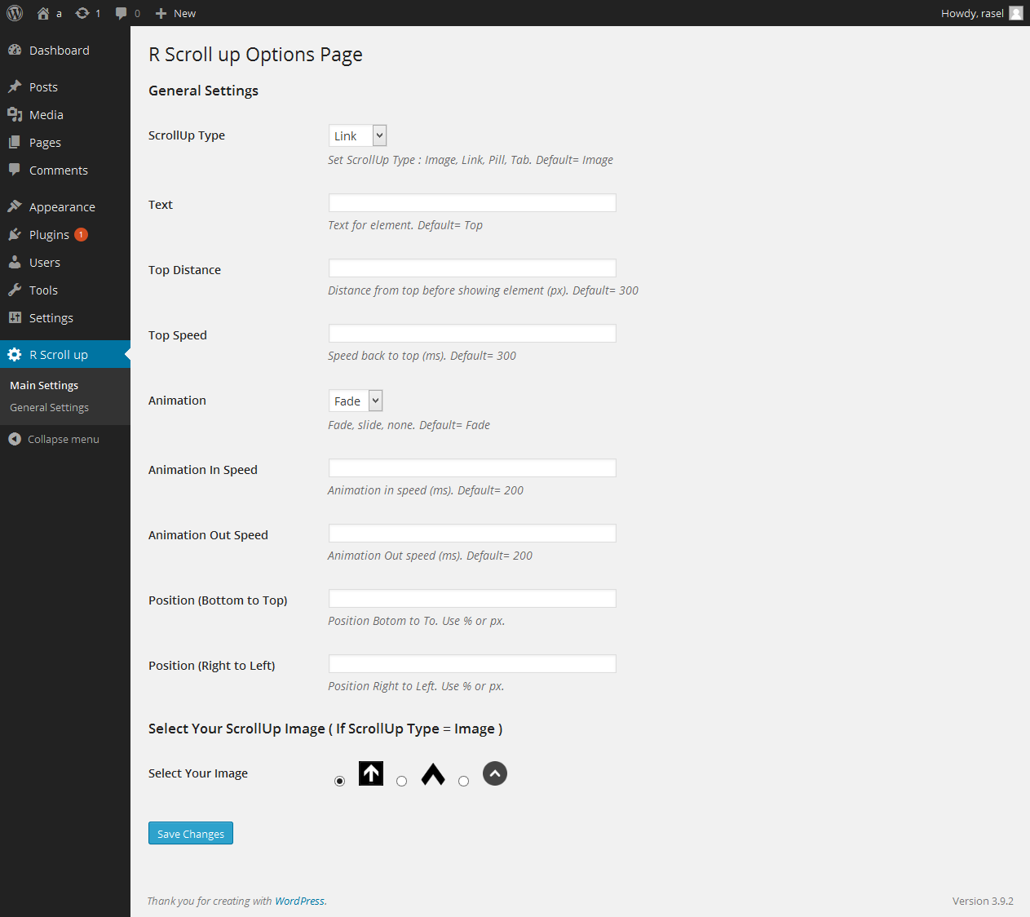Viewport: 1030px width, 917px height.
Task: Click the updates icon showing 1
Action: 82,13
